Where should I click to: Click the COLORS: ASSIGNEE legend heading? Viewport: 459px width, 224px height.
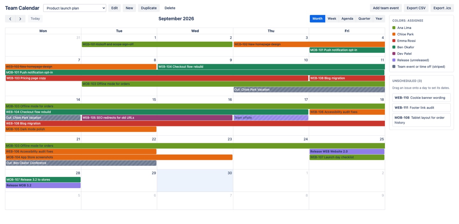pyautogui.click(x=408, y=20)
